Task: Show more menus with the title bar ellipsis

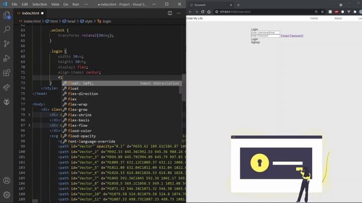Action: (86, 4)
